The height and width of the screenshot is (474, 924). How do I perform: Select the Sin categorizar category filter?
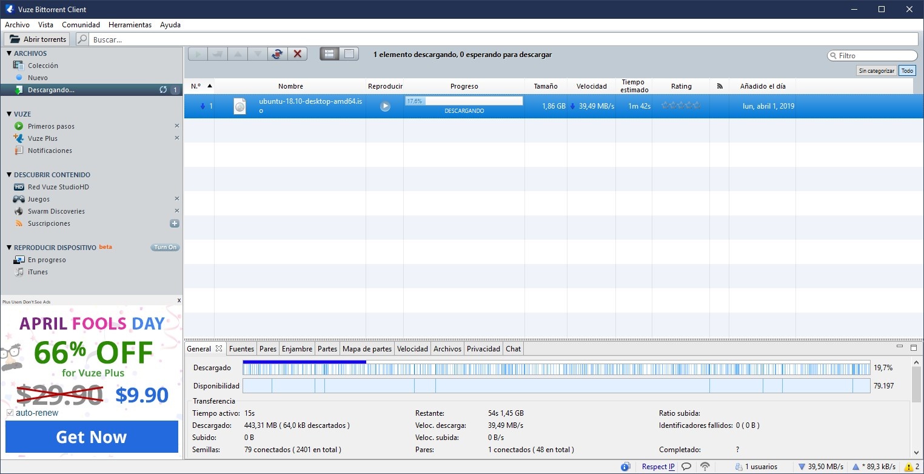tap(876, 70)
